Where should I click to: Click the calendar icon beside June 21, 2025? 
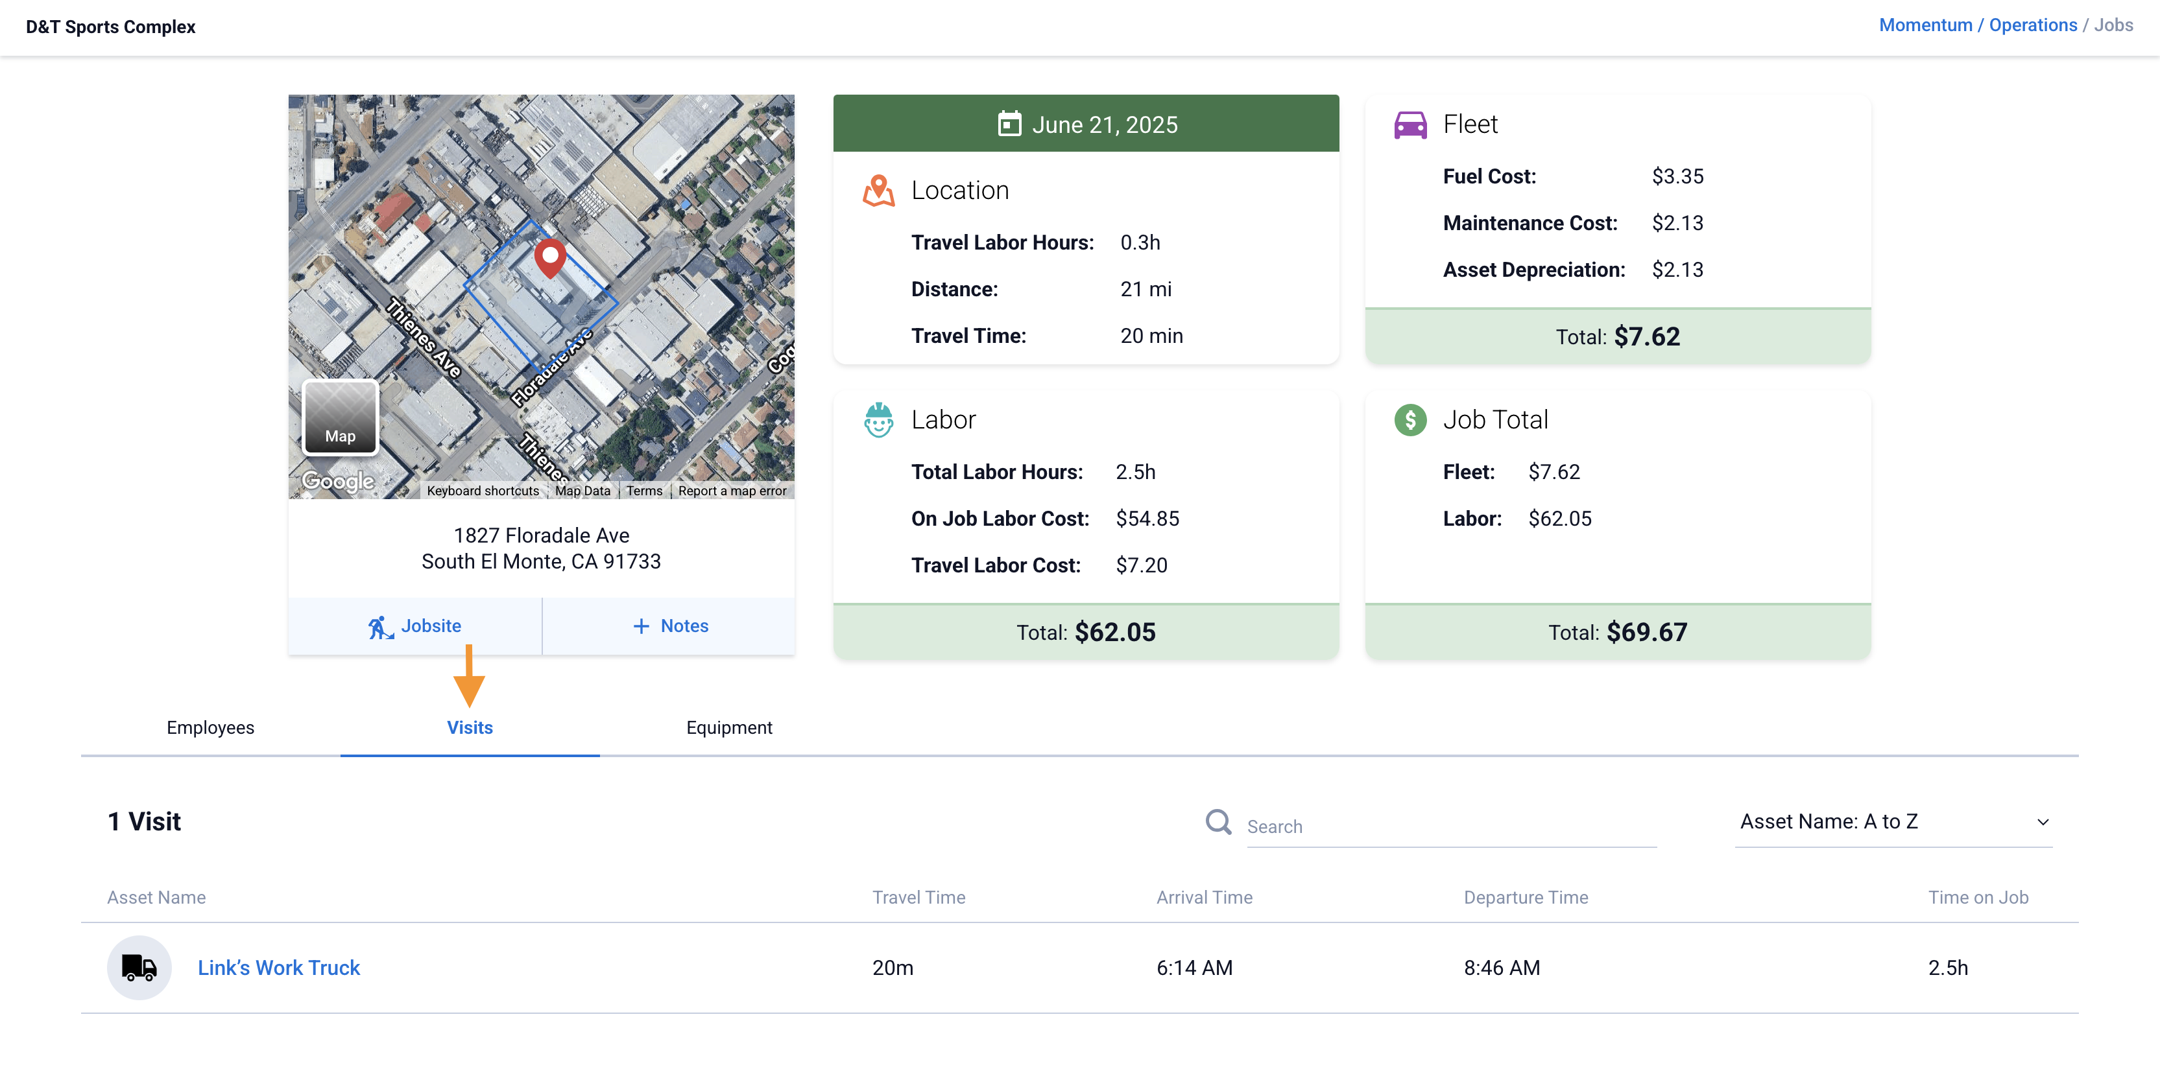coord(1009,124)
